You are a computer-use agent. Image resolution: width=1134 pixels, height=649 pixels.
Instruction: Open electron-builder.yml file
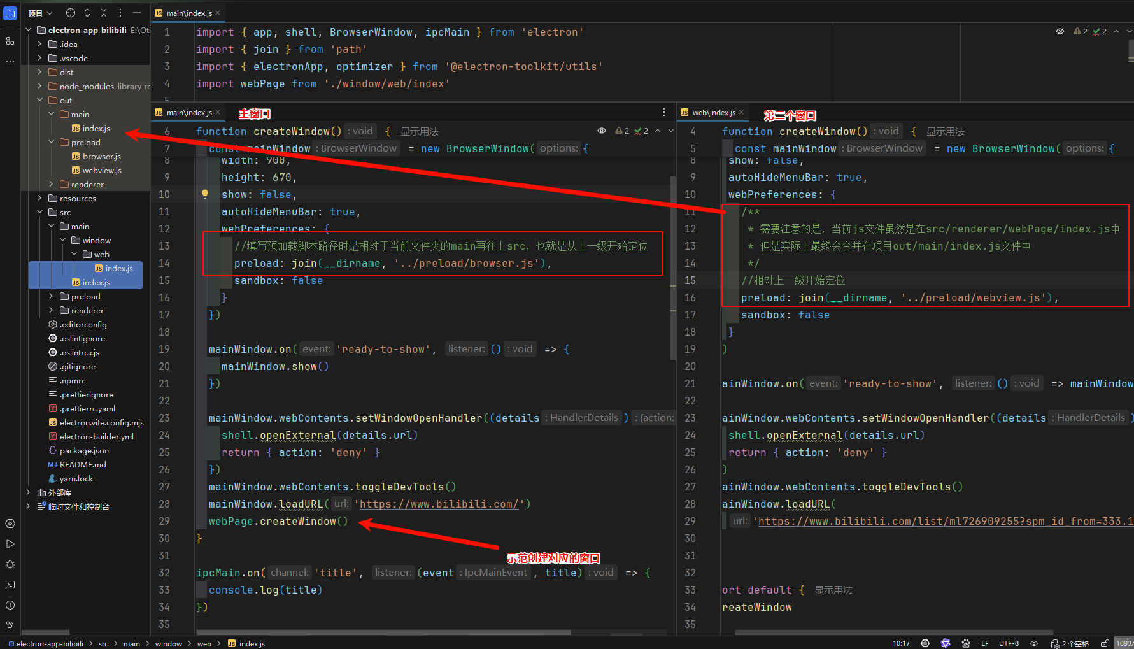[x=91, y=436]
